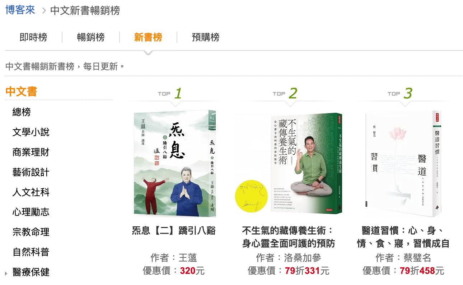Click author link 洛桑加參
Screen dimensions: 463x285
[x=303, y=258]
